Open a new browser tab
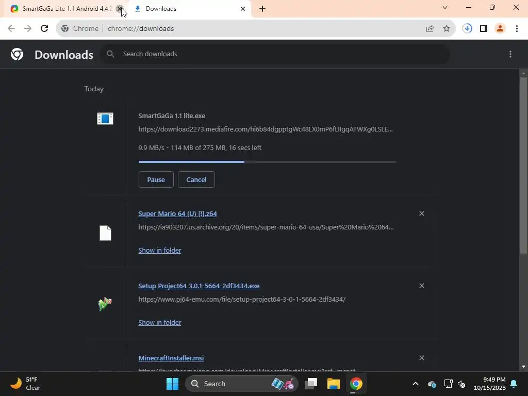Screen dimensions: 528x396 pos(262,9)
